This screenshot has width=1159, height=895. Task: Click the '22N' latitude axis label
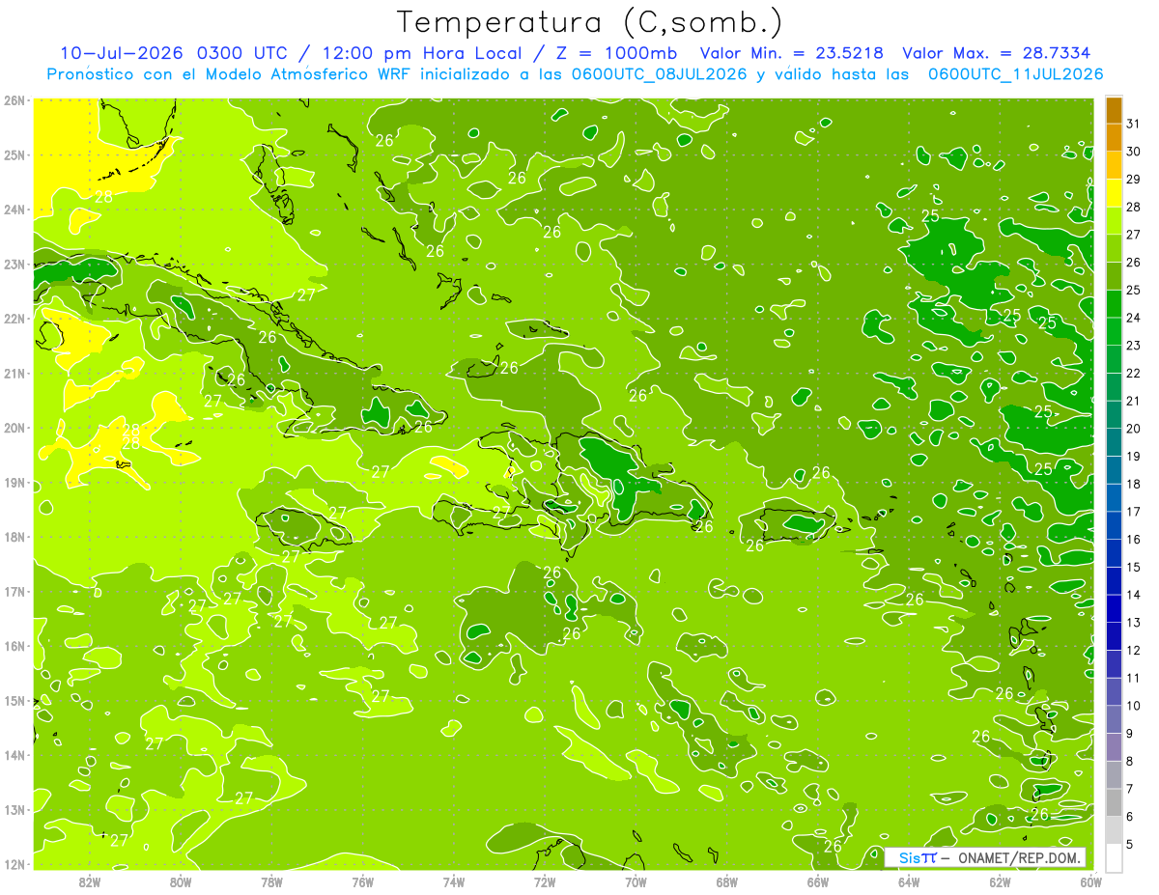pyautogui.click(x=14, y=319)
